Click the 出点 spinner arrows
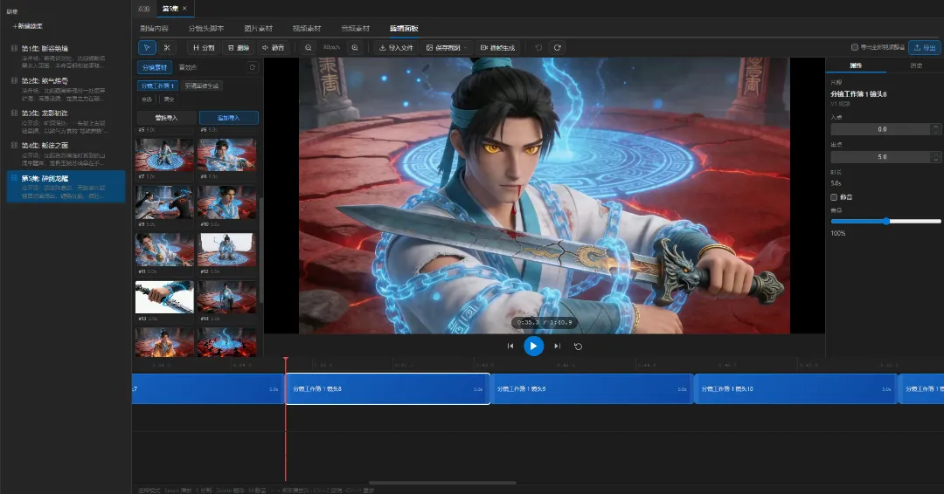The width and height of the screenshot is (944, 494). pos(936,157)
